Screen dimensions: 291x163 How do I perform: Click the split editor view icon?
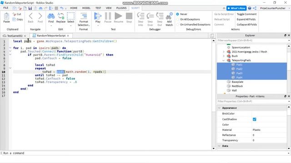coord(212,36)
